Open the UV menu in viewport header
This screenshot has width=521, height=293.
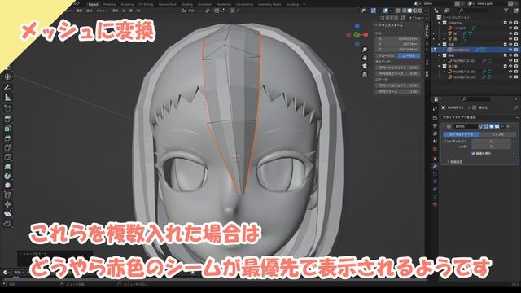click(138, 11)
